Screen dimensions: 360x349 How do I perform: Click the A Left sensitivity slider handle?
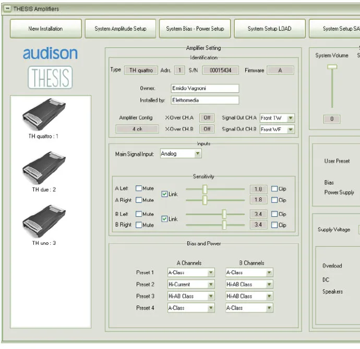tap(205, 189)
